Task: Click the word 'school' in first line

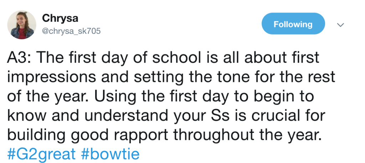Action: [176, 57]
